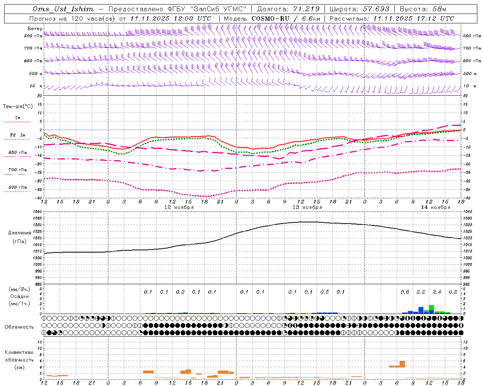This screenshot has height=386, width=483.
Task: Click the 'Td 2м' dew point legend entry
Action: point(18,135)
